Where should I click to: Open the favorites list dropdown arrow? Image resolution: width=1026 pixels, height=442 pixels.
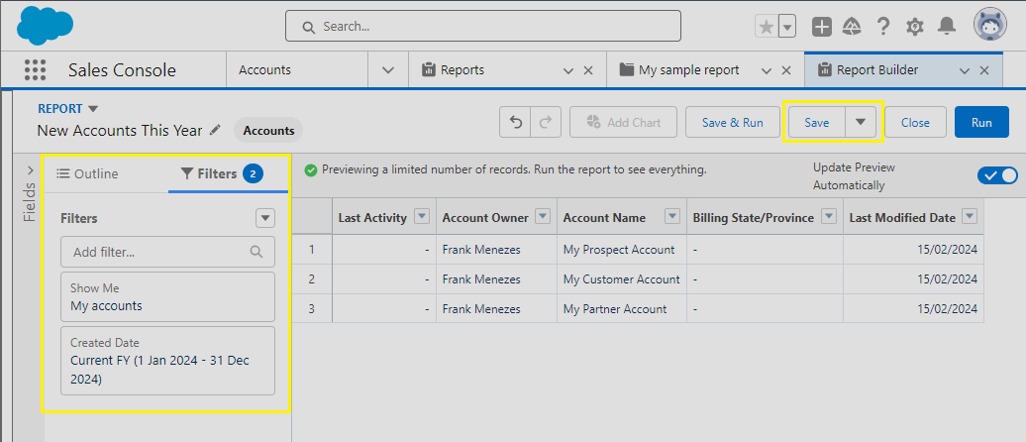tap(787, 26)
